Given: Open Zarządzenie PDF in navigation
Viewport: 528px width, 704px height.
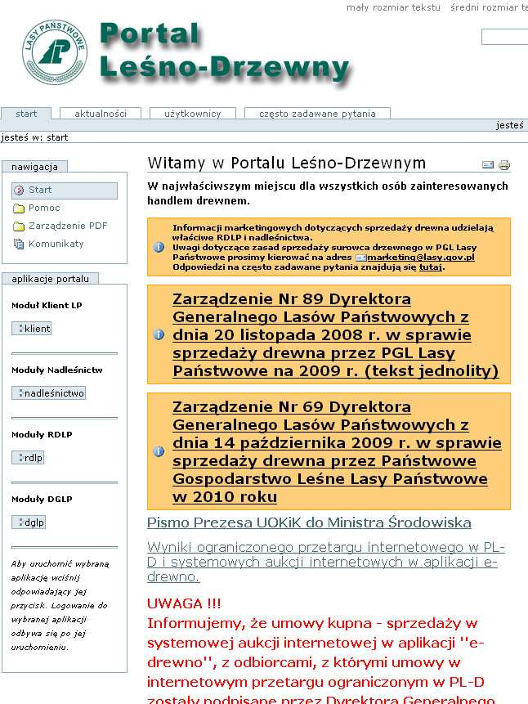Looking at the screenshot, I should (68, 226).
